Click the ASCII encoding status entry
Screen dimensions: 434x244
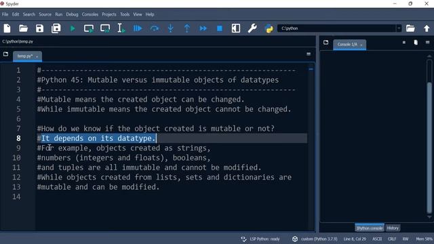coord(377,239)
